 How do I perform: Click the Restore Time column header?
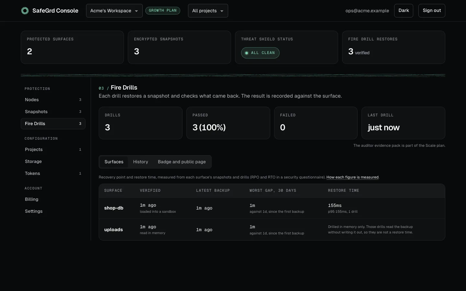[343, 190]
